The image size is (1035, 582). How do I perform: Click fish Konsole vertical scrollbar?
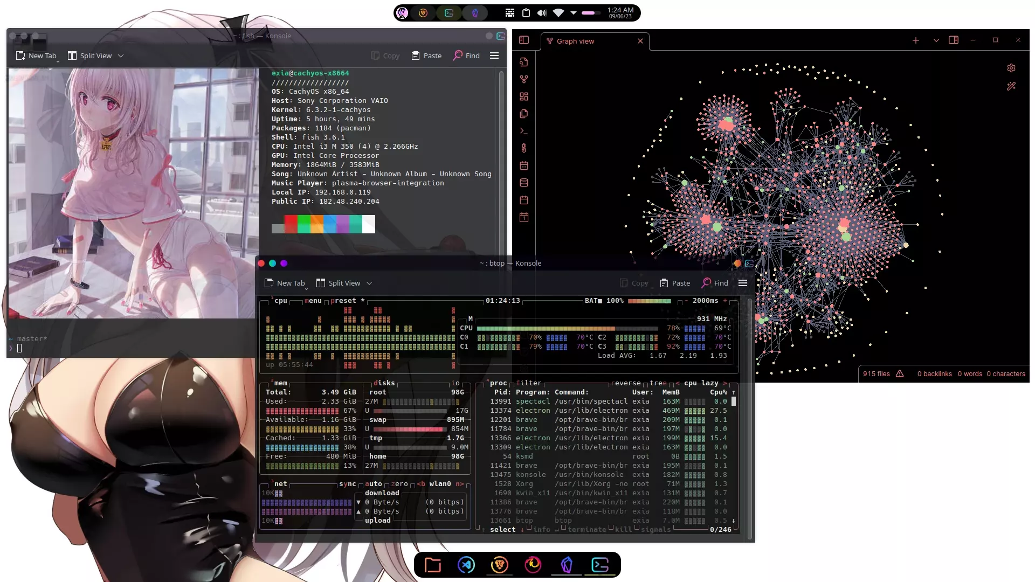(501, 162)
